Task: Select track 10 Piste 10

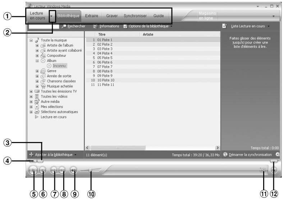Action: click(153, 80)
